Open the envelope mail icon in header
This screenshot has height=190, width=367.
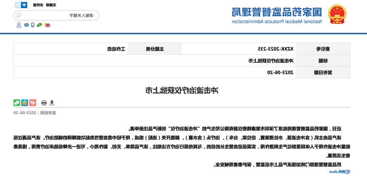[x=26, y=25]
